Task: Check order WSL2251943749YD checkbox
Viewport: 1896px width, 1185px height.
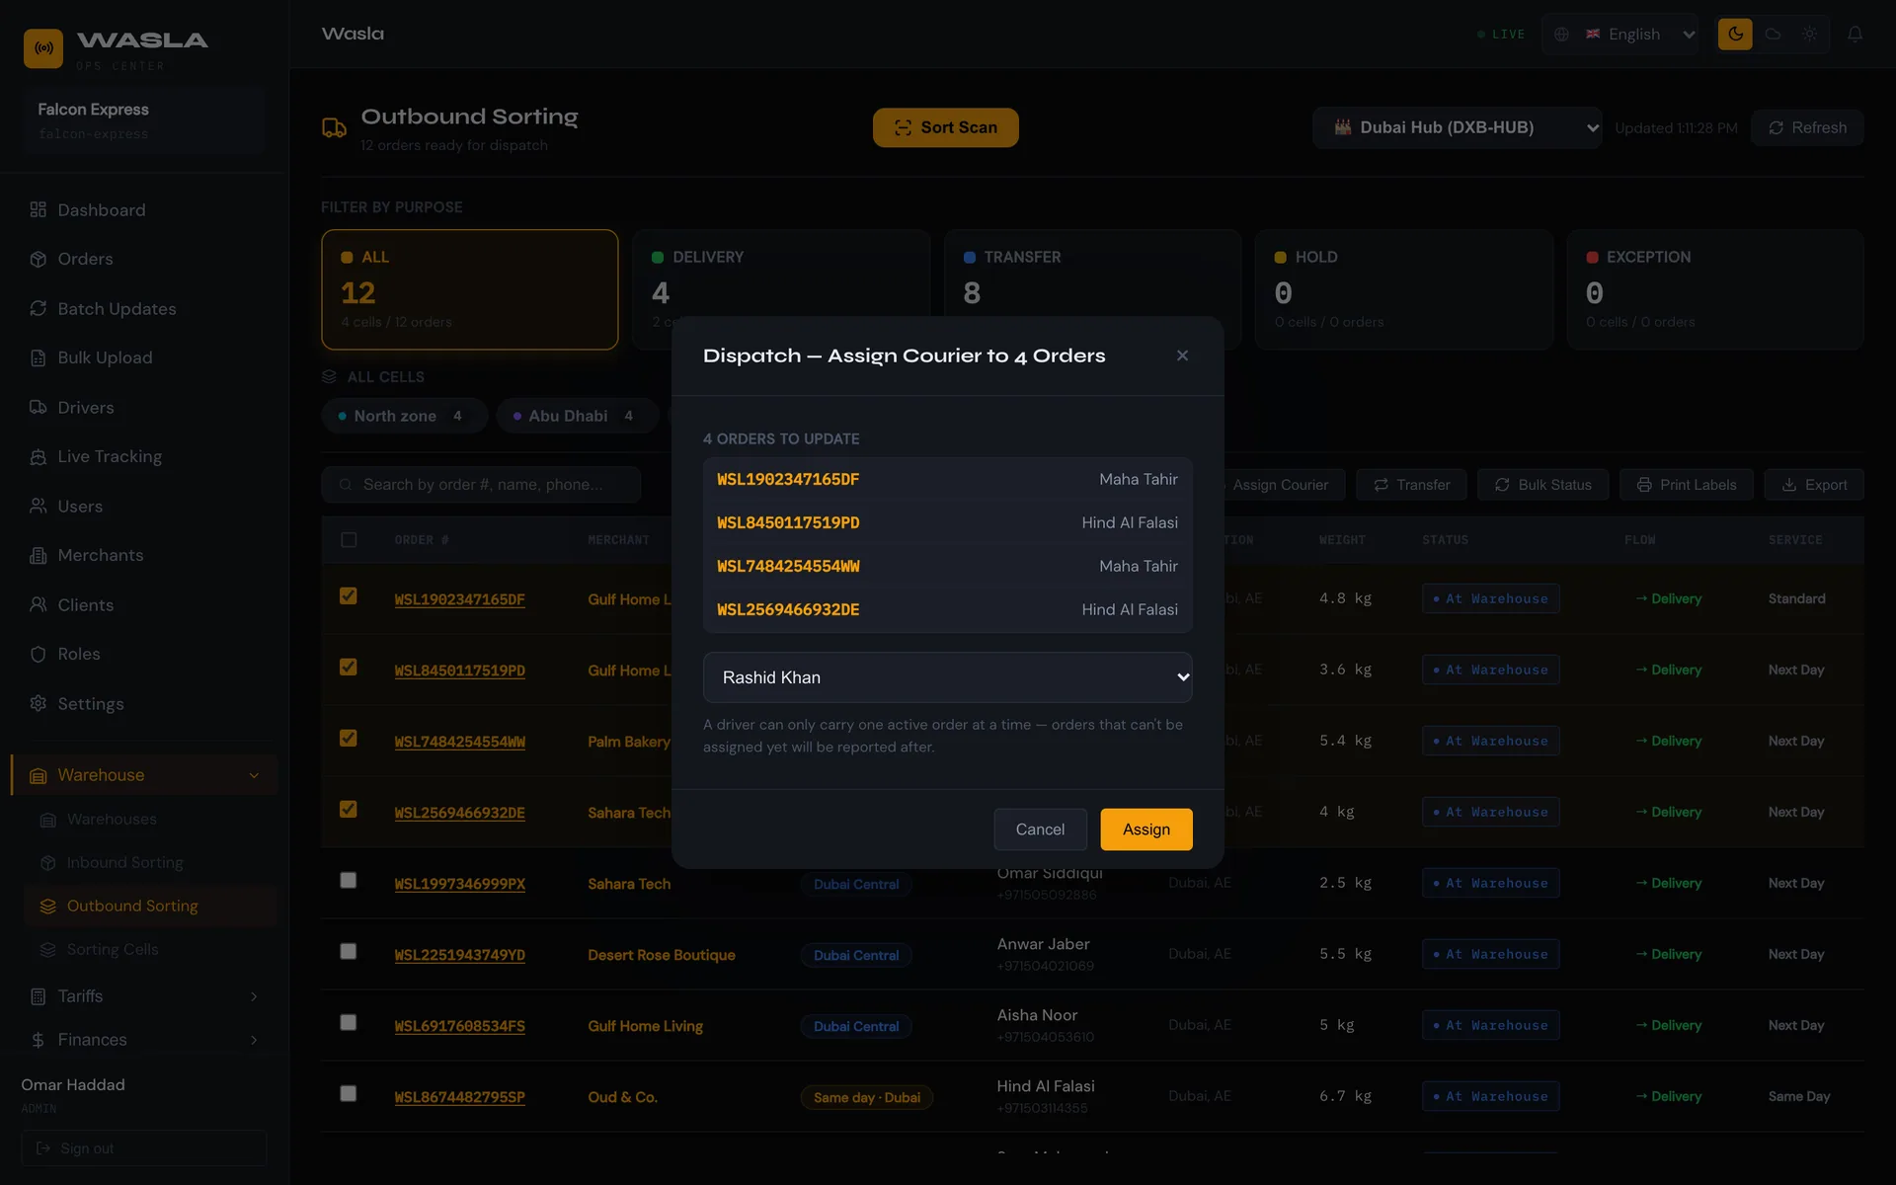Action: point(348,951)
